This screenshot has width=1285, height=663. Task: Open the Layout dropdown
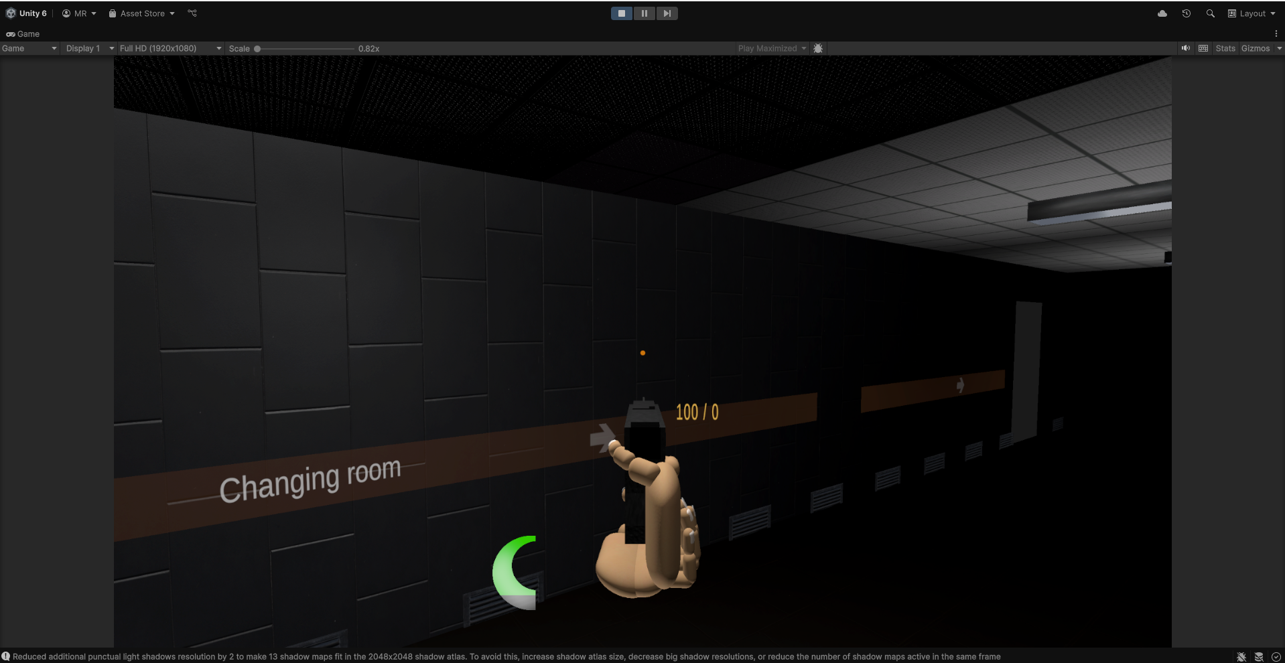(1252, 13)
